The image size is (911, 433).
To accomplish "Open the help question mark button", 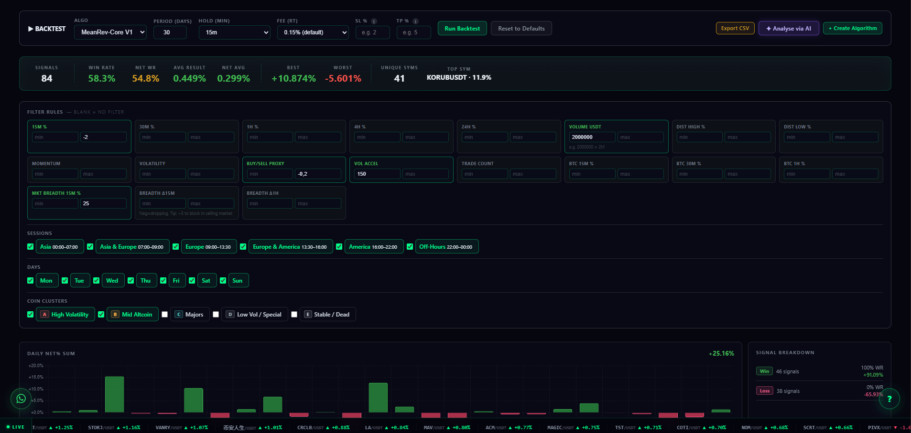I will click(x=889, y=399).
